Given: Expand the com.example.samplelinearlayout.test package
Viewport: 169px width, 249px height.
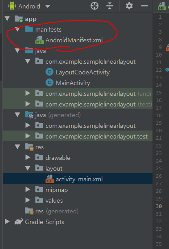Looking at the screenshot, I should tap(28, 136).
